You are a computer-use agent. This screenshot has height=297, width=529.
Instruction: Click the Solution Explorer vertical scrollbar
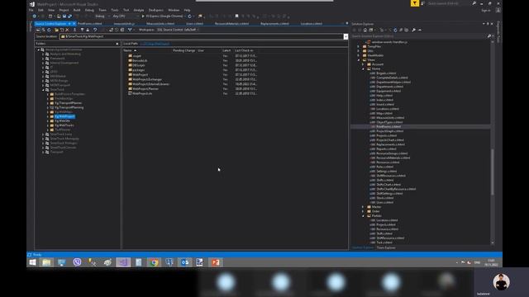pyautogui.click(x=493, y=172)
